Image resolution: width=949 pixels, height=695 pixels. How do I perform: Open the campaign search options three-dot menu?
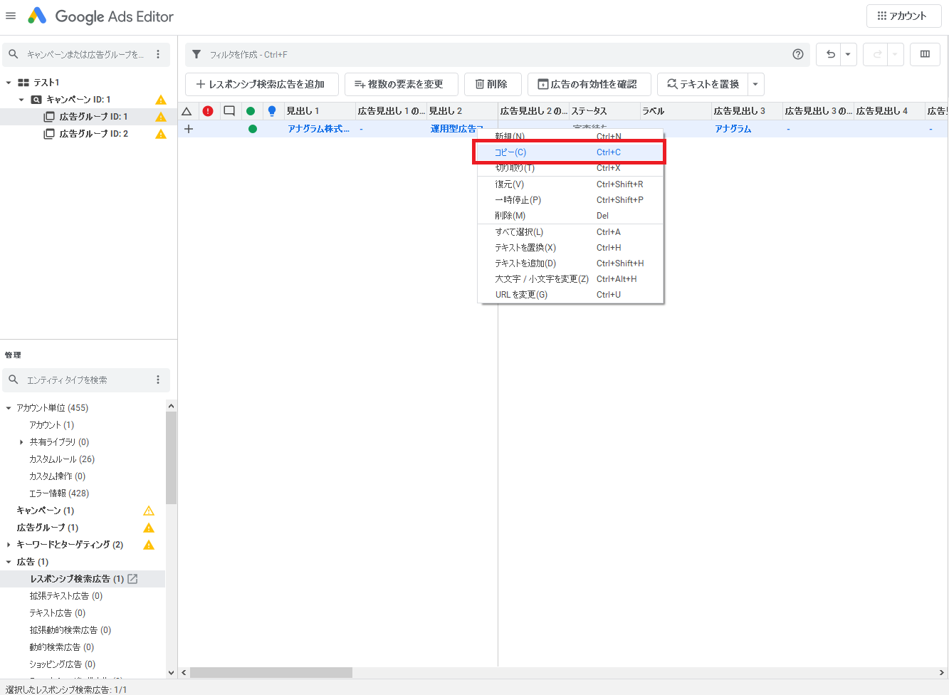click(158, 54)
